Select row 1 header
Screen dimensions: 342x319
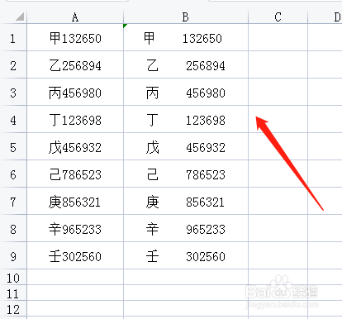click(x=13, y=37)
